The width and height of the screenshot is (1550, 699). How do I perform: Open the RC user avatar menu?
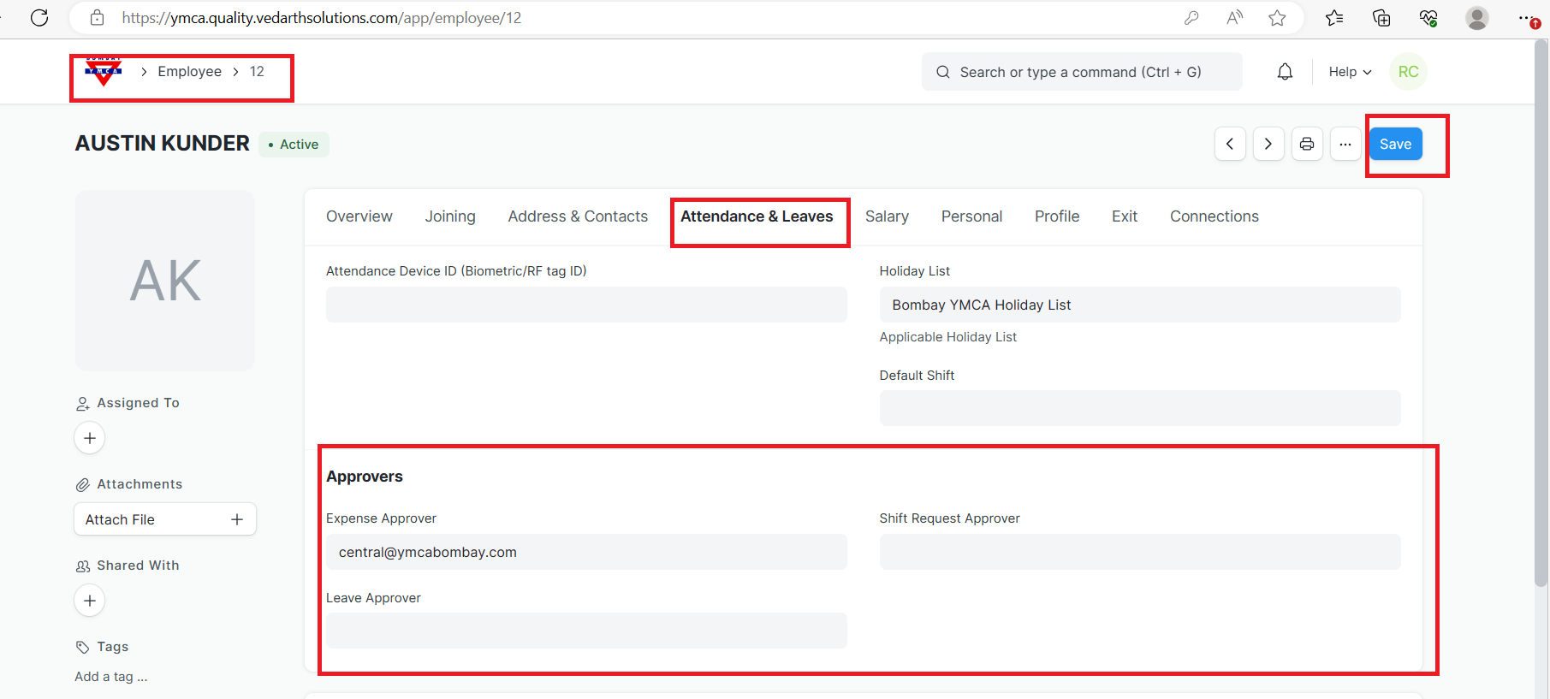click(x=1408, y=72)
